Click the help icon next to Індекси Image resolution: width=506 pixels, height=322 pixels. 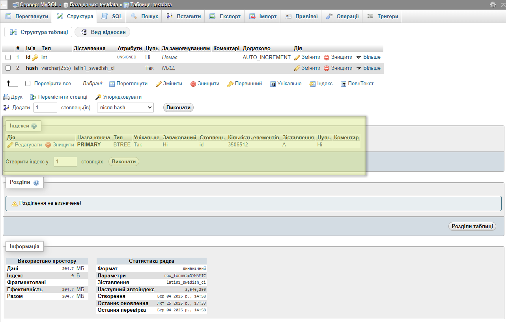tap(34, 126)
